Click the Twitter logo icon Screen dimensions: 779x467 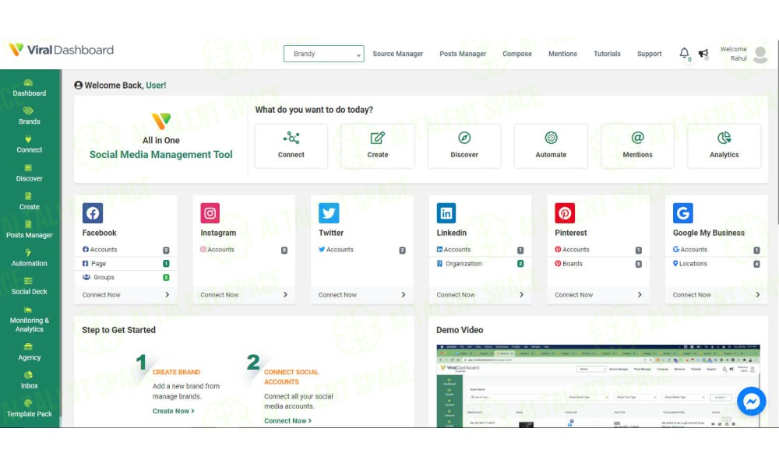coord(329,213)
